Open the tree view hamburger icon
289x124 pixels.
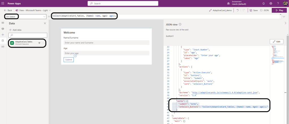click(3, 23)
